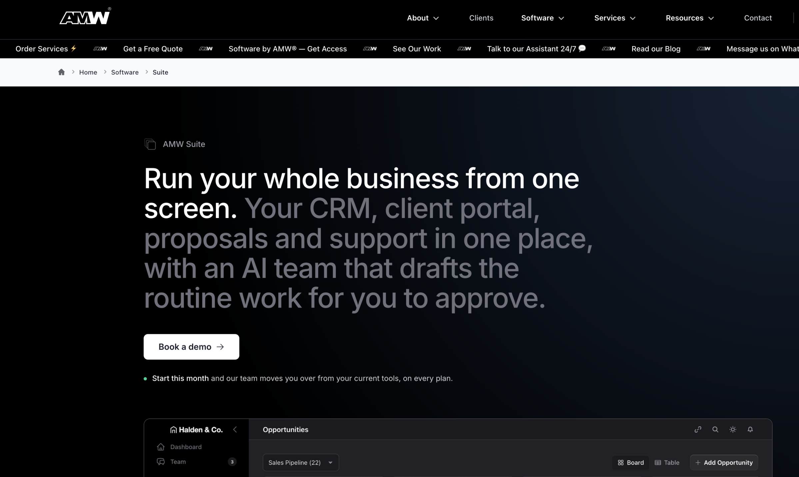Click Add Opportunity button
Image resolution: width=799 pixels, height=477 pixels.
(x=724, y=462)
